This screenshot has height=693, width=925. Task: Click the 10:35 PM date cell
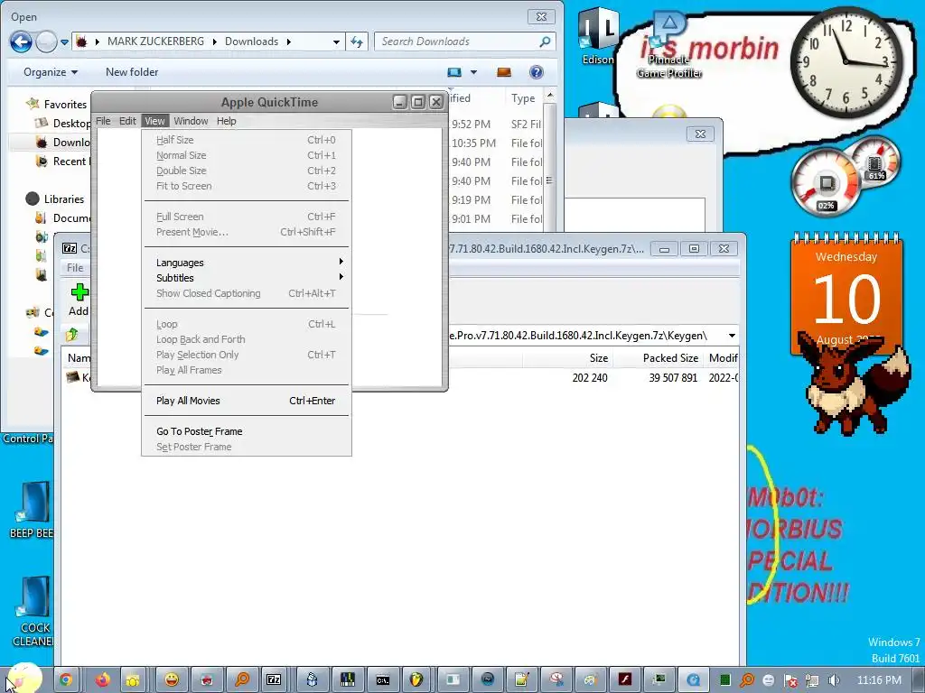coord(473,143)
